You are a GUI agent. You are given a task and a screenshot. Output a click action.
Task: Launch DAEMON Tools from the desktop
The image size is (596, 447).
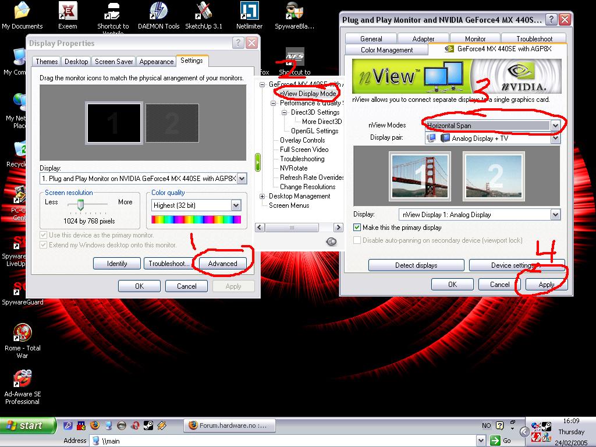158,15
